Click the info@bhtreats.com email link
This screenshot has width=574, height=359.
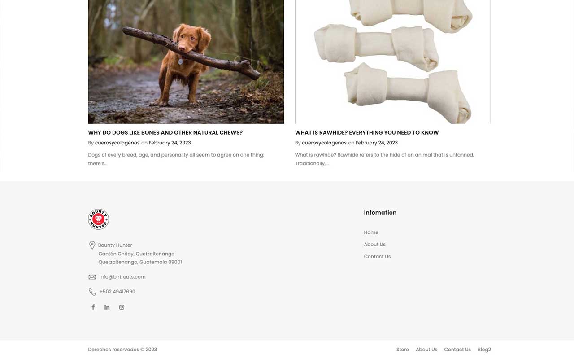point(122,277)
